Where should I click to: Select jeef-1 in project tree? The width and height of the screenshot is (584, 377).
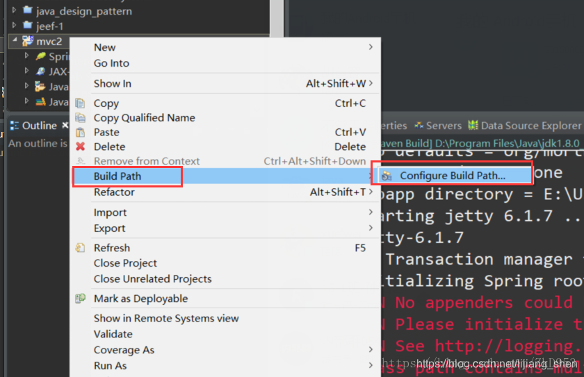(49, 26)
